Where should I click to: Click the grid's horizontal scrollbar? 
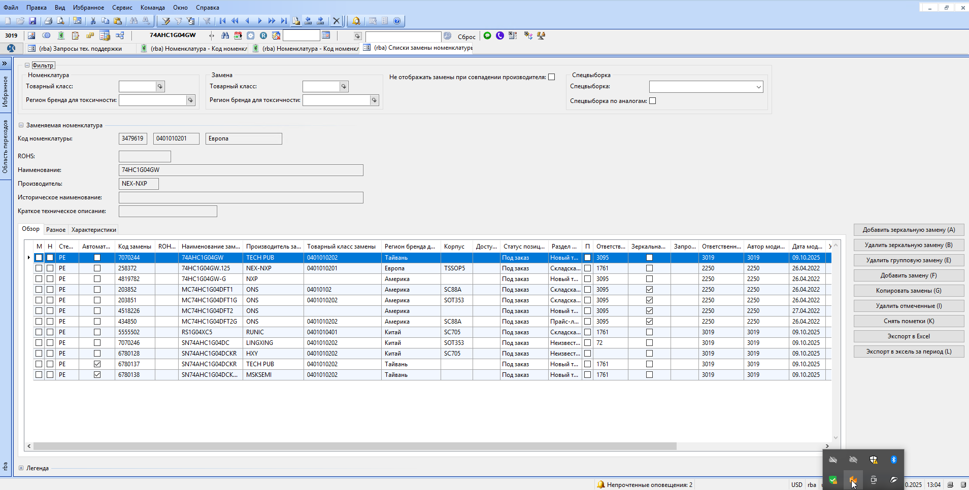[x=354, y=446]
